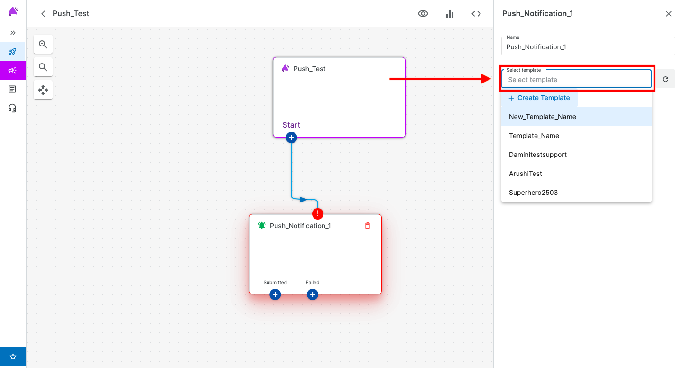Delete the Push_Notification_1 node with trash icon
The image size is (683, 368).
click(x=368, y=226)
